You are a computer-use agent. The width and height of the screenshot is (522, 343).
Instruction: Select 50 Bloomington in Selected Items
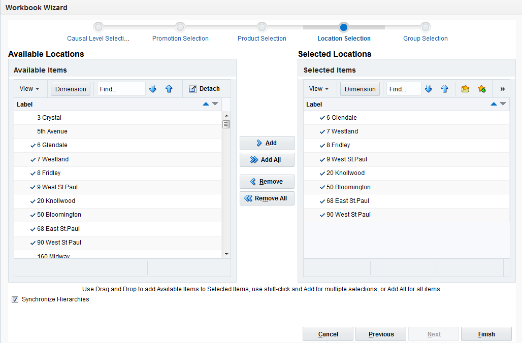407,187
